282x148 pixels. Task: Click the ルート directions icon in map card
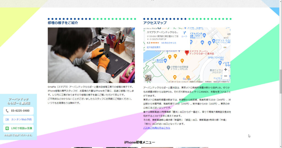(x=184, y=33)
